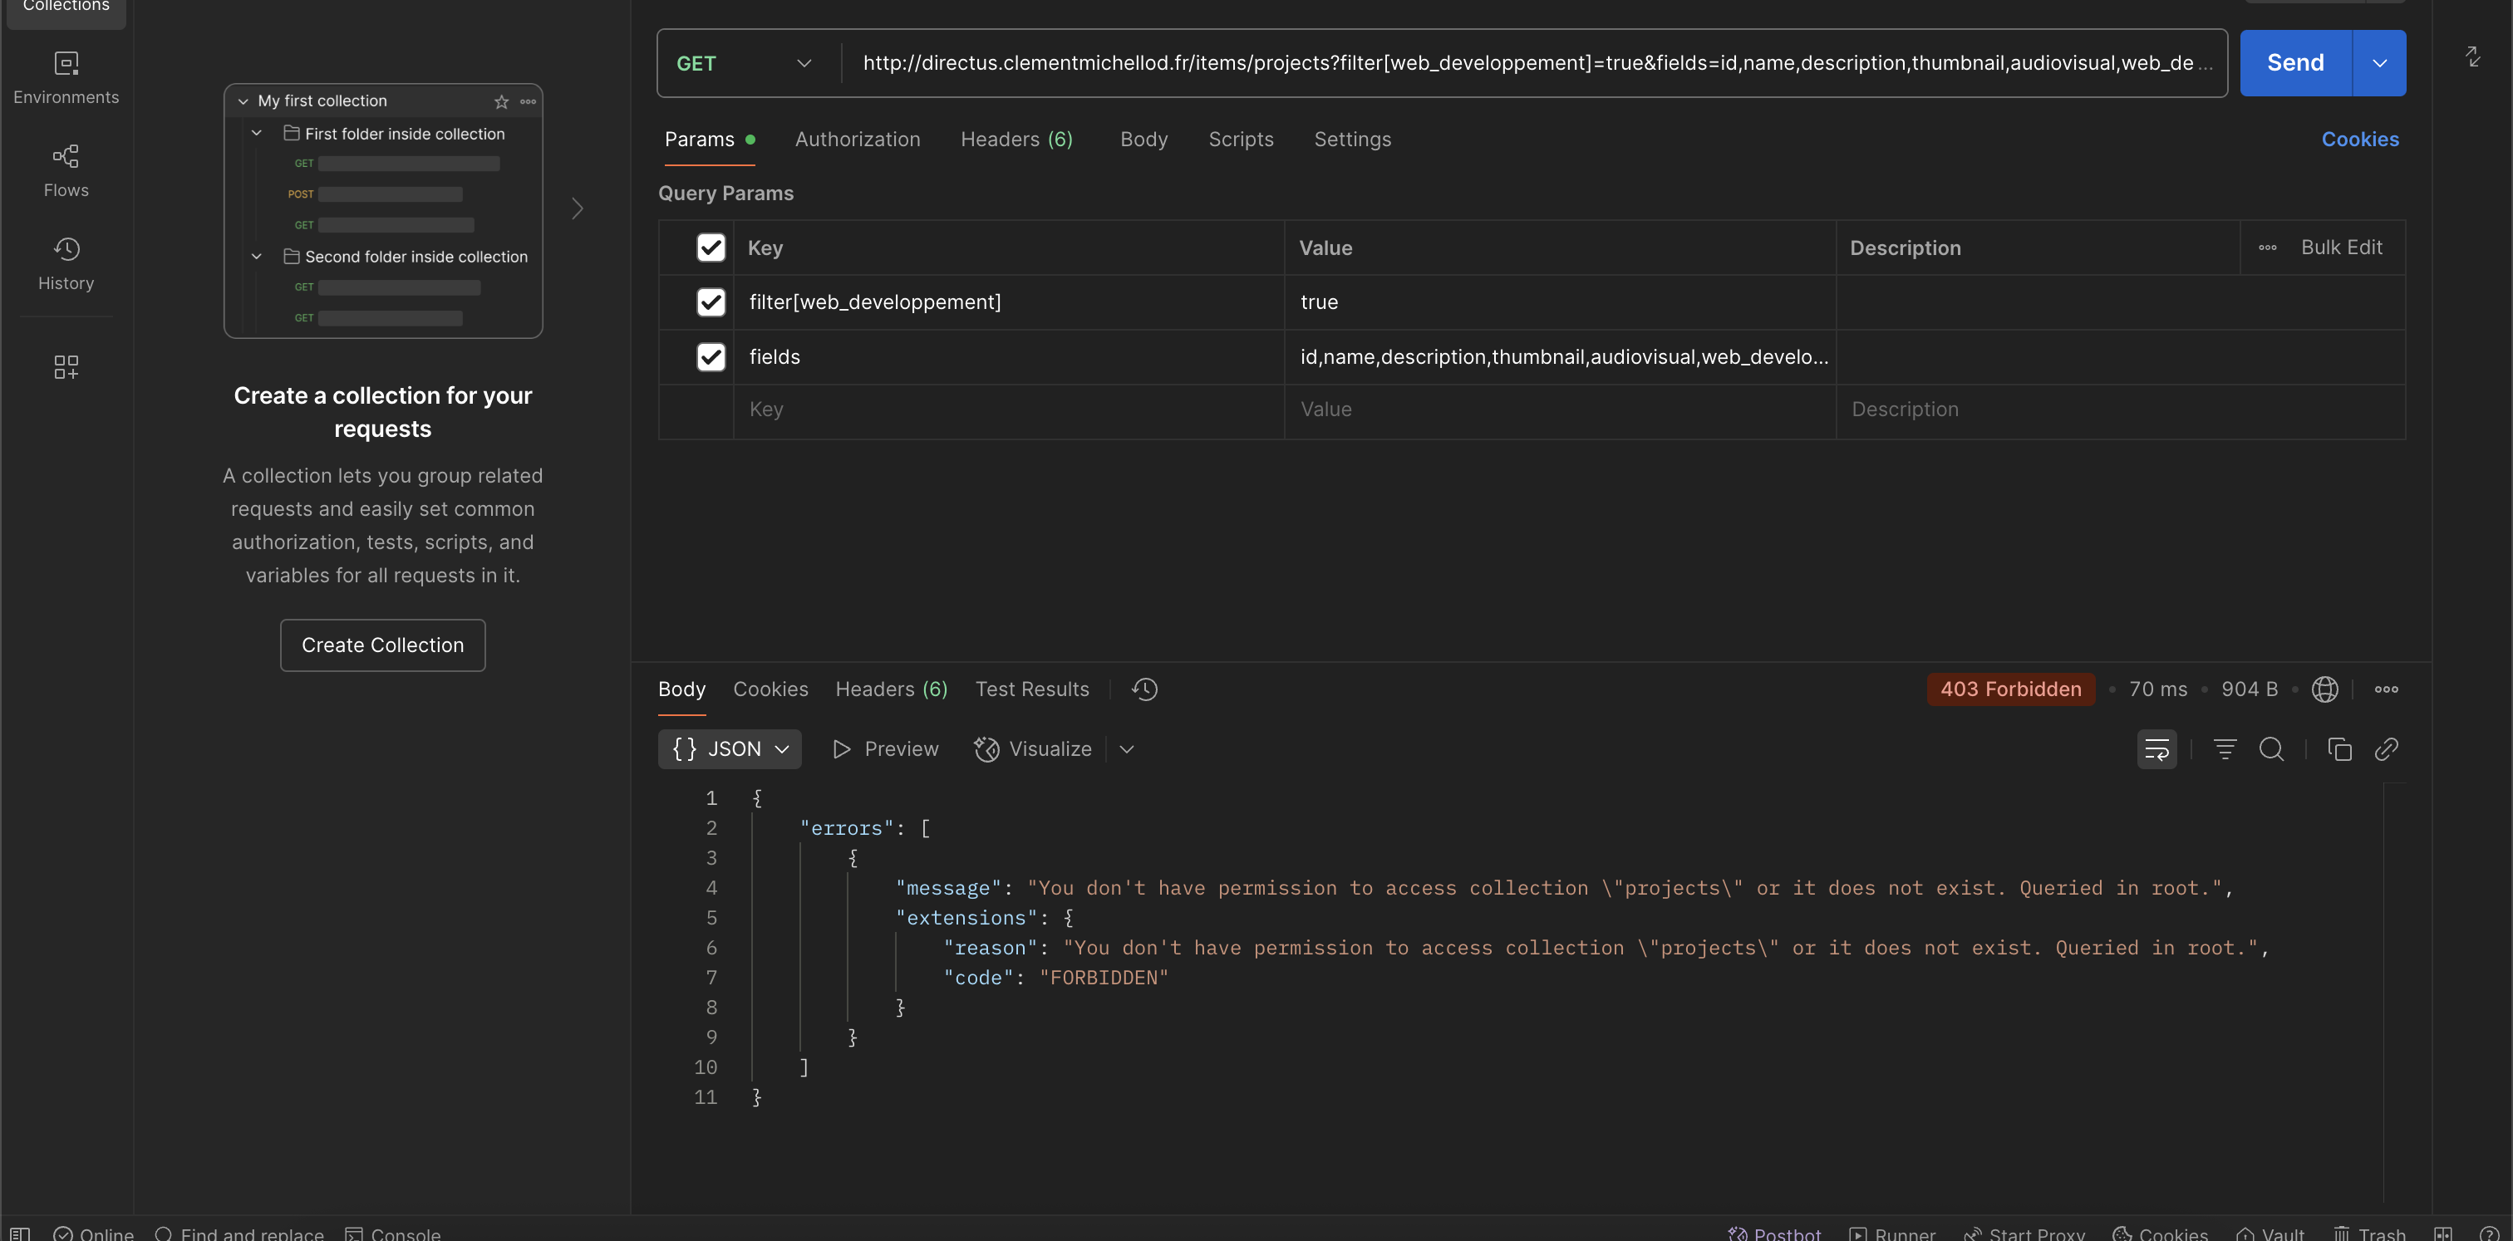The image size is (2513, 1241).
Task: Open the JSON format dropdown
Action: tap(730, 748)
